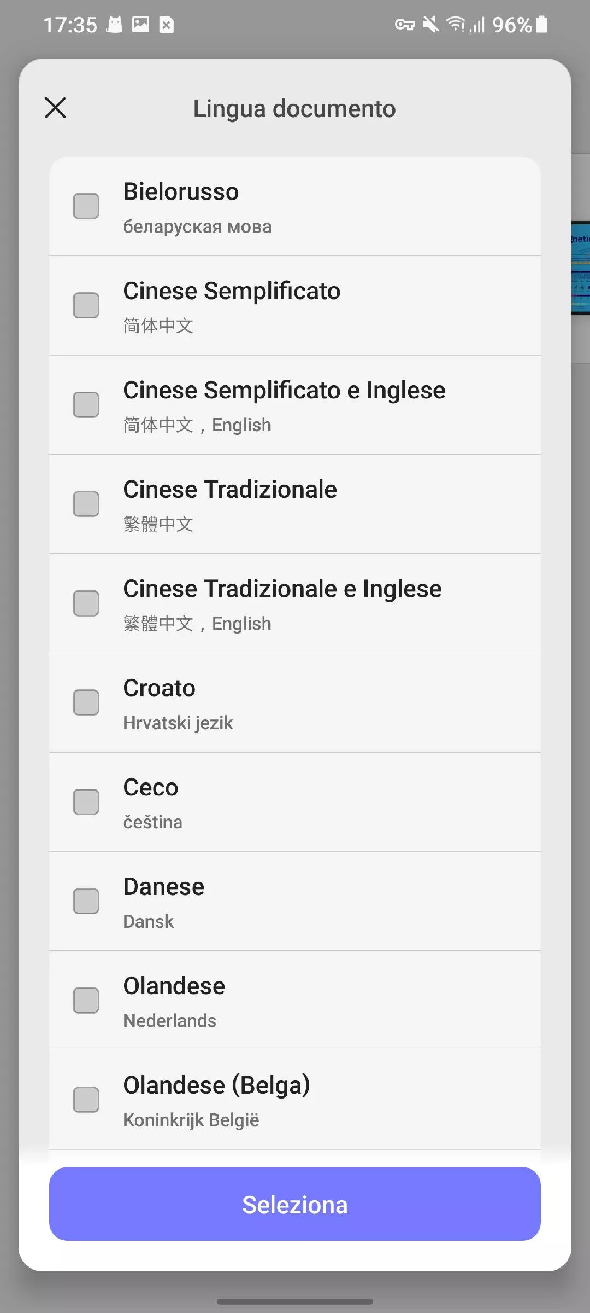Tick the Danese checkbox

86,901
